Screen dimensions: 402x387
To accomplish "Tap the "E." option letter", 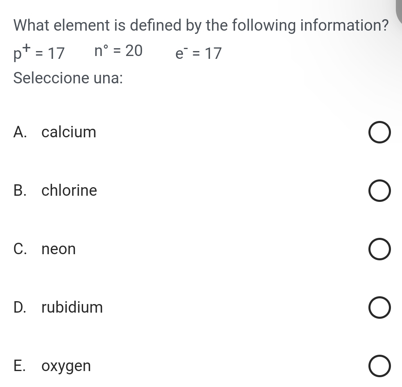I will tap(20, 366).
